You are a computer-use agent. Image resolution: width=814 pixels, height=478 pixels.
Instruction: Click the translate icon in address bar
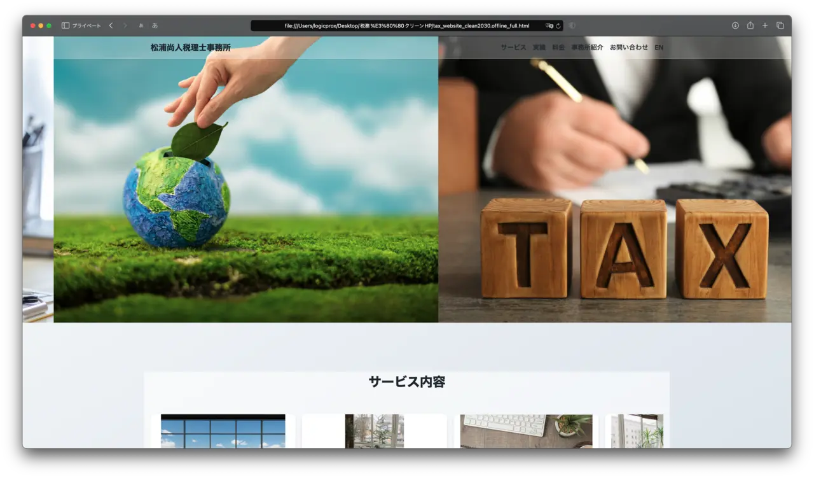tap(549, 26)
